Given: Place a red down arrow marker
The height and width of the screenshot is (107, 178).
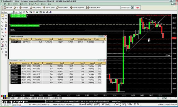Looking at the screenshot, I should tap(6, 32).
